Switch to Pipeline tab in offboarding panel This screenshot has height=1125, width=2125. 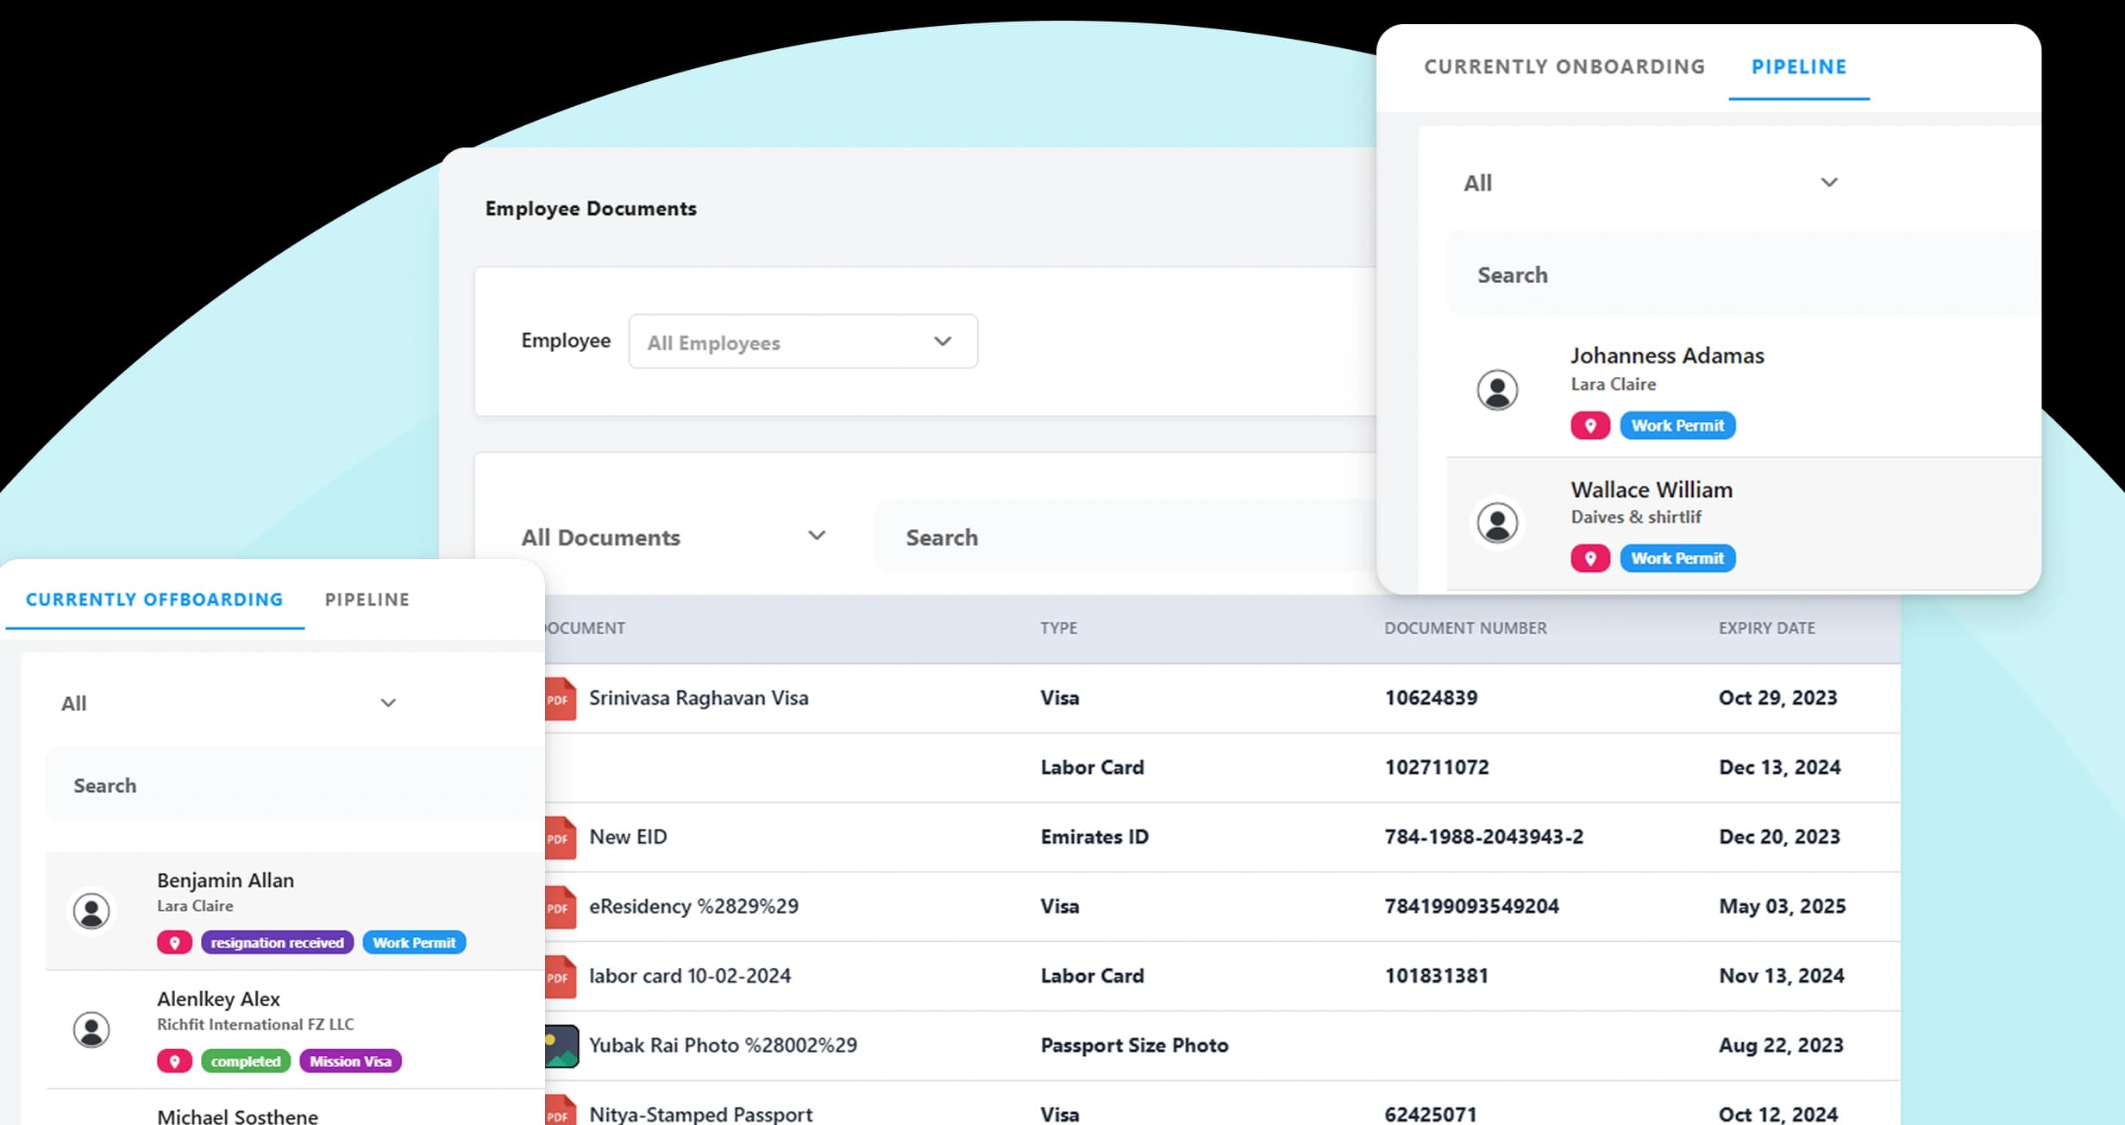pyautogui.click(x=367, y=600)
